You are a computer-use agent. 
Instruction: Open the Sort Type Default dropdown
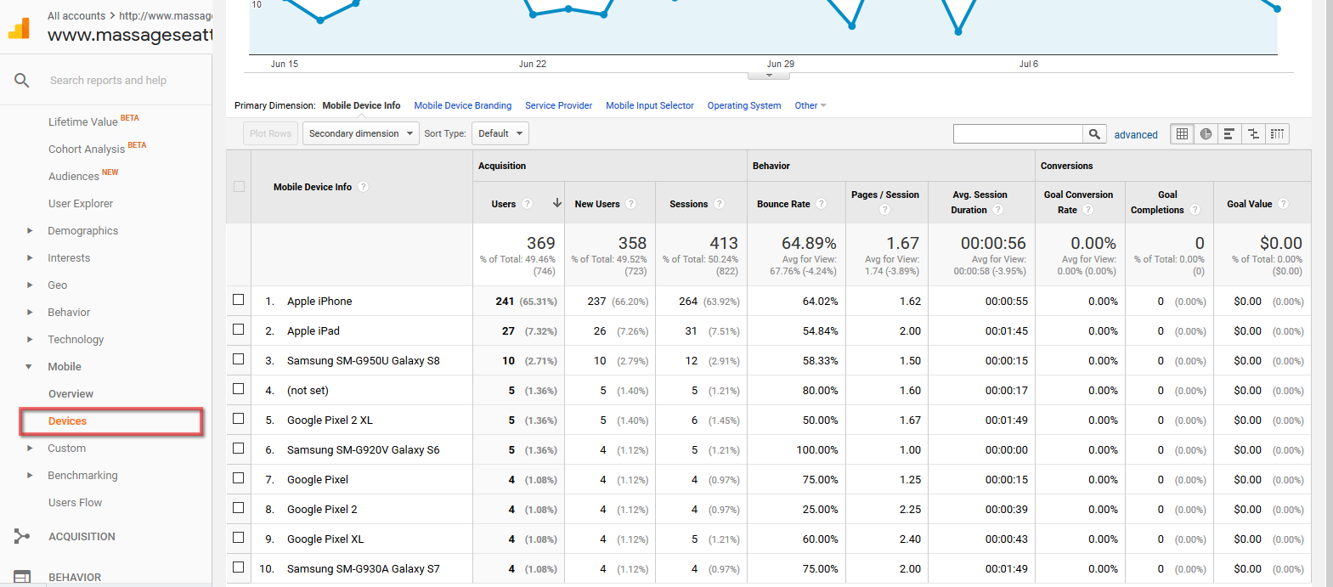click(500, 133)
